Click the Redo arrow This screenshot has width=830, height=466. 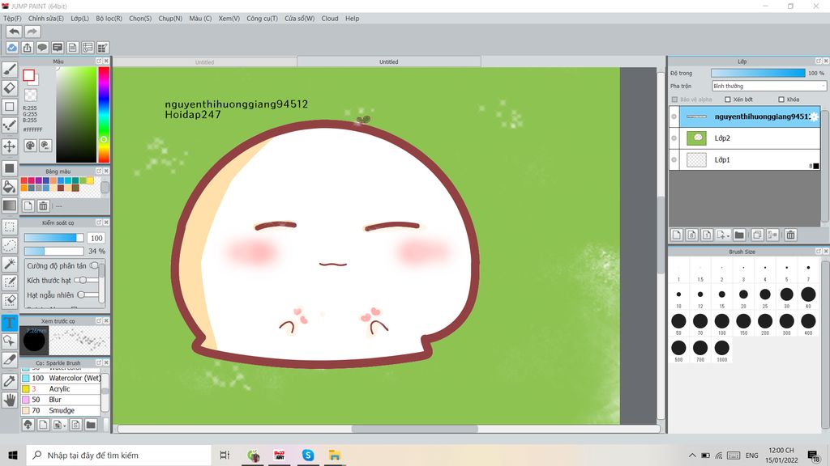32,32
